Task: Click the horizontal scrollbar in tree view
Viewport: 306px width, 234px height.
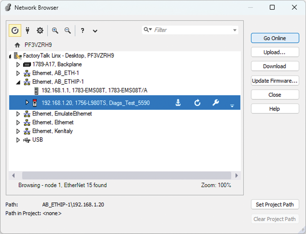Action: click(x=126, y=175)
